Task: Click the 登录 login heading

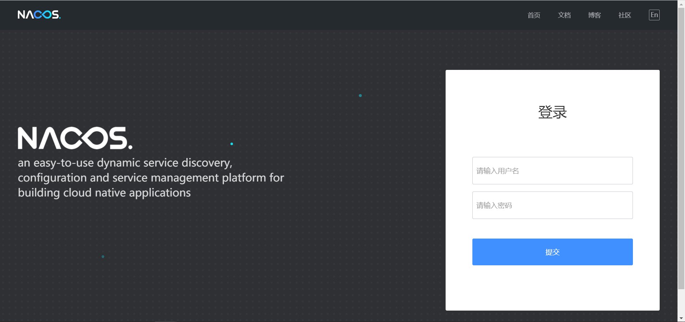Action: [552, 112]
